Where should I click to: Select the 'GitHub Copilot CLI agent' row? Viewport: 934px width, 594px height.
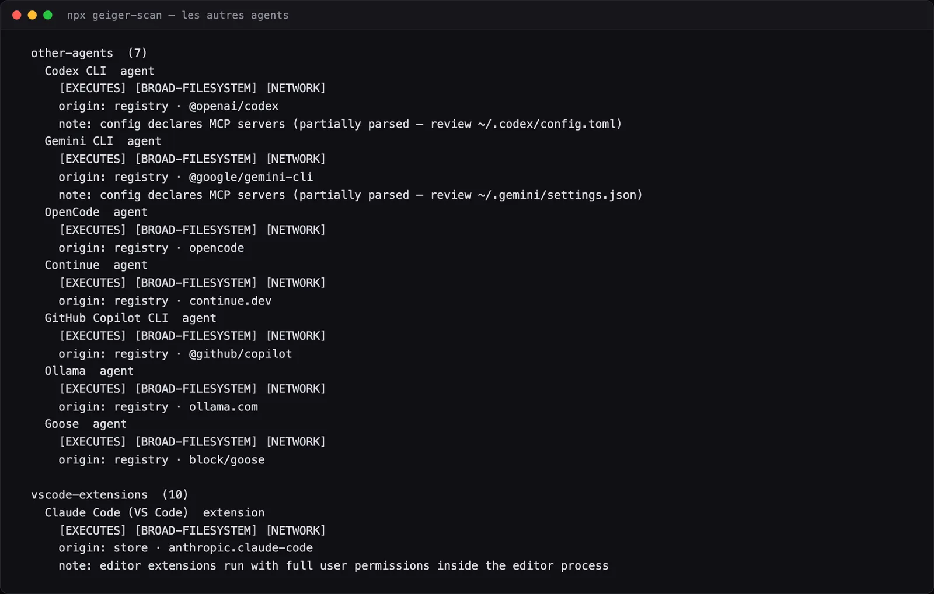pos(130,318)
